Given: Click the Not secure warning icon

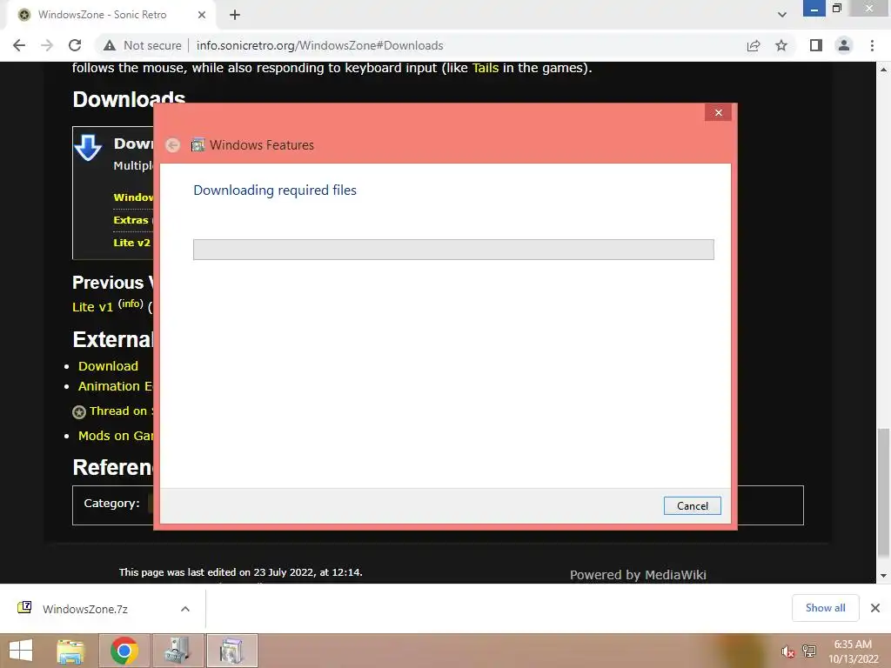Looking at the screenshot, I should [110, 45].
